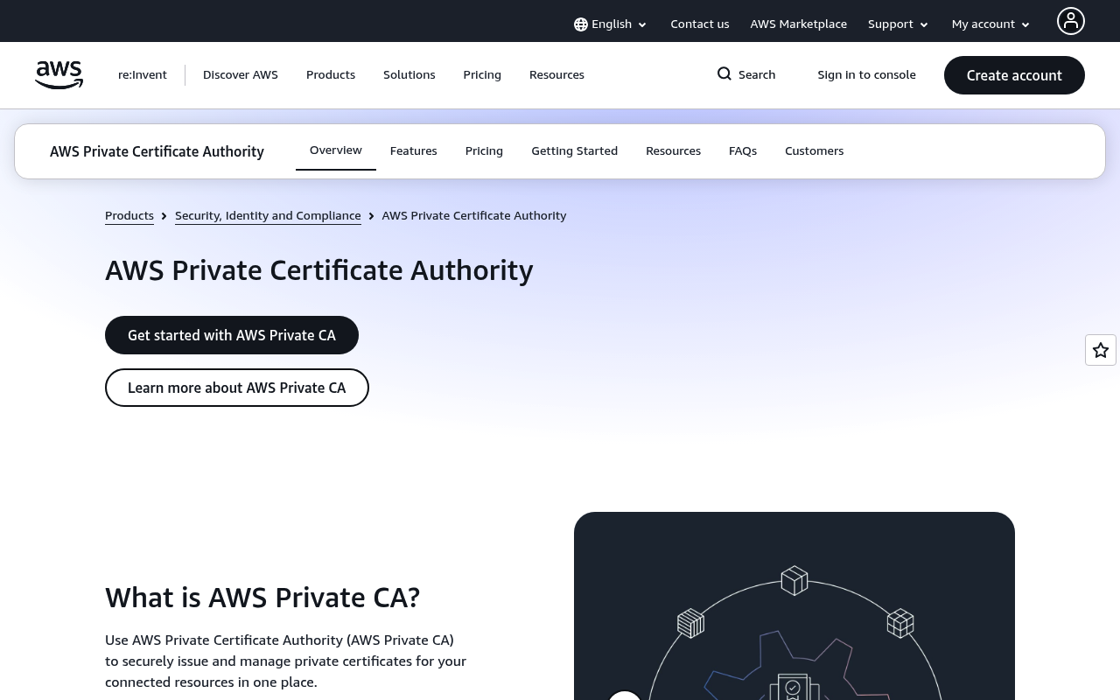
Task: Switch to the FAQs tab
Action: point(743,151)
